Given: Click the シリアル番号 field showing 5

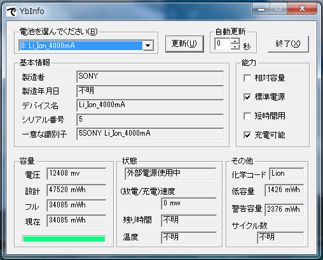Looking at the screenshot, I should tap(150, 120).
